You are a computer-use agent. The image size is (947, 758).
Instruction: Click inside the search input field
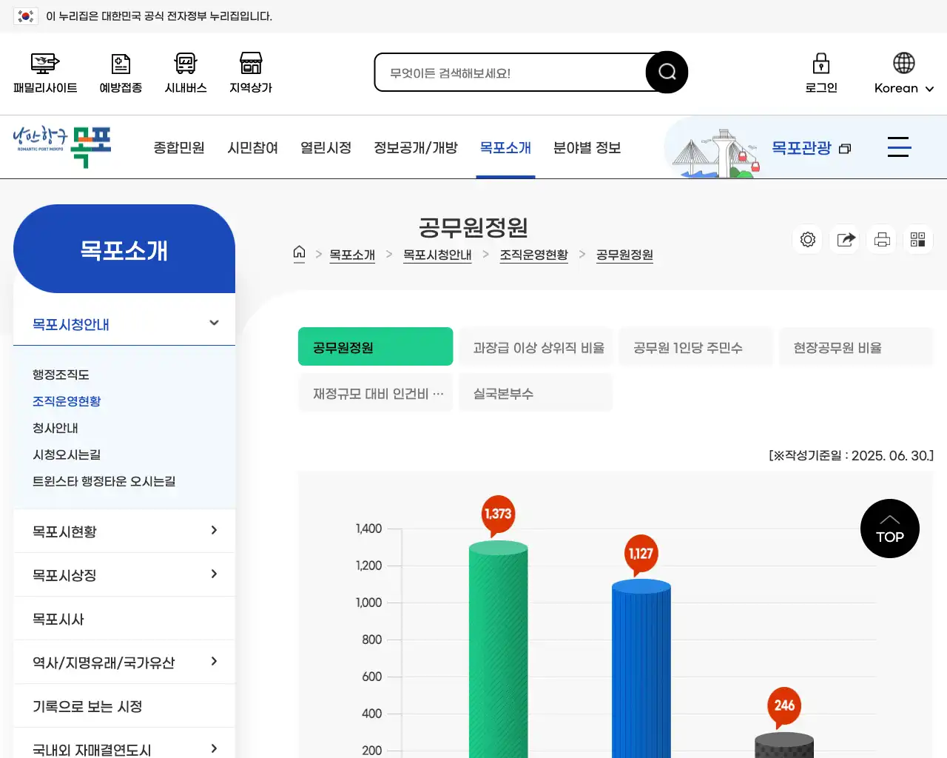pos(510,72)
